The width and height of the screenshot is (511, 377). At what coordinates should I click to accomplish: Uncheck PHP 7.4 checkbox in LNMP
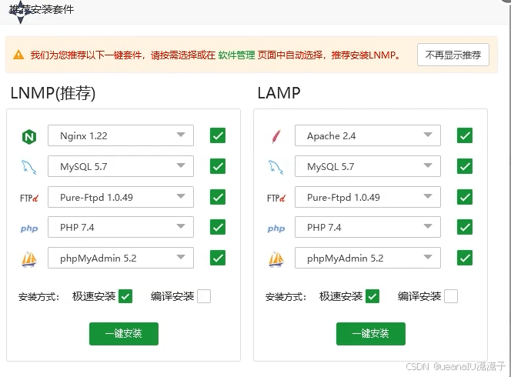point(218,227)
